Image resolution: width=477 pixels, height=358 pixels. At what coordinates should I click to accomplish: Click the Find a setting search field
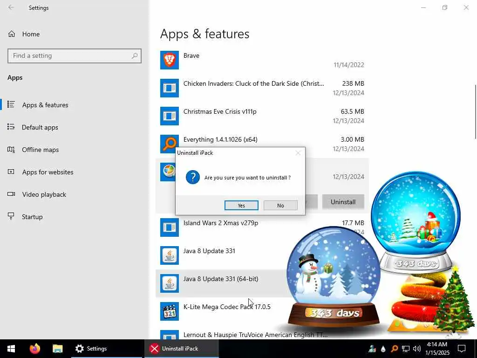coord(74,56)
